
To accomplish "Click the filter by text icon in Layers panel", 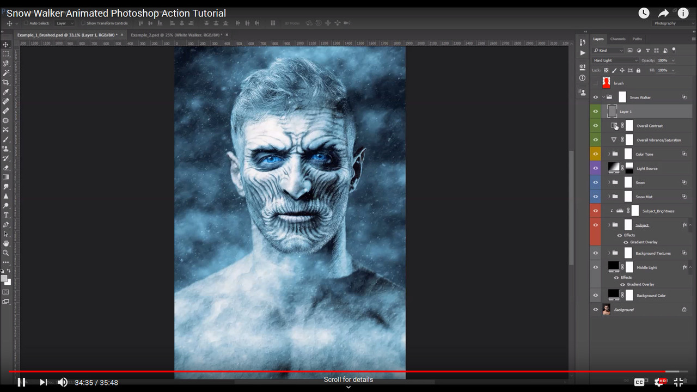I will 647,51.
